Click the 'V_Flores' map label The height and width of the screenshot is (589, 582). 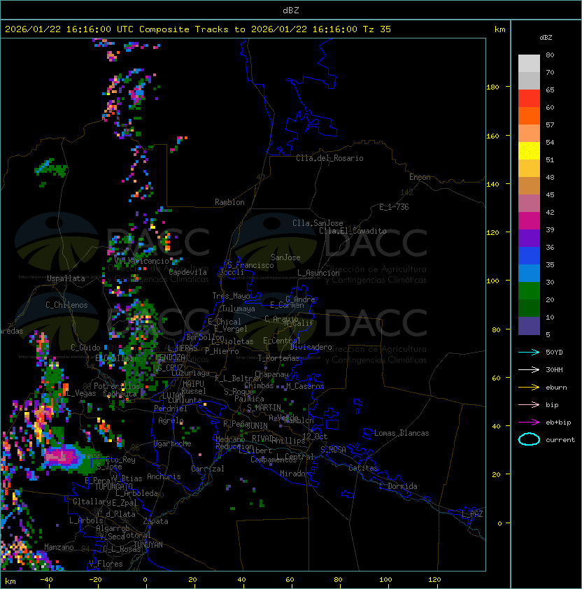click(x=106, y=564)
